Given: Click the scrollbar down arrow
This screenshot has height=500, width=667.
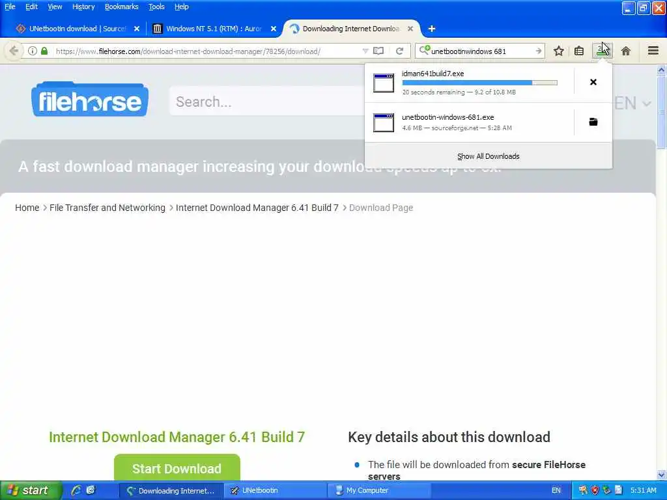Looking at the screenshot, I should tap(661, 475).
